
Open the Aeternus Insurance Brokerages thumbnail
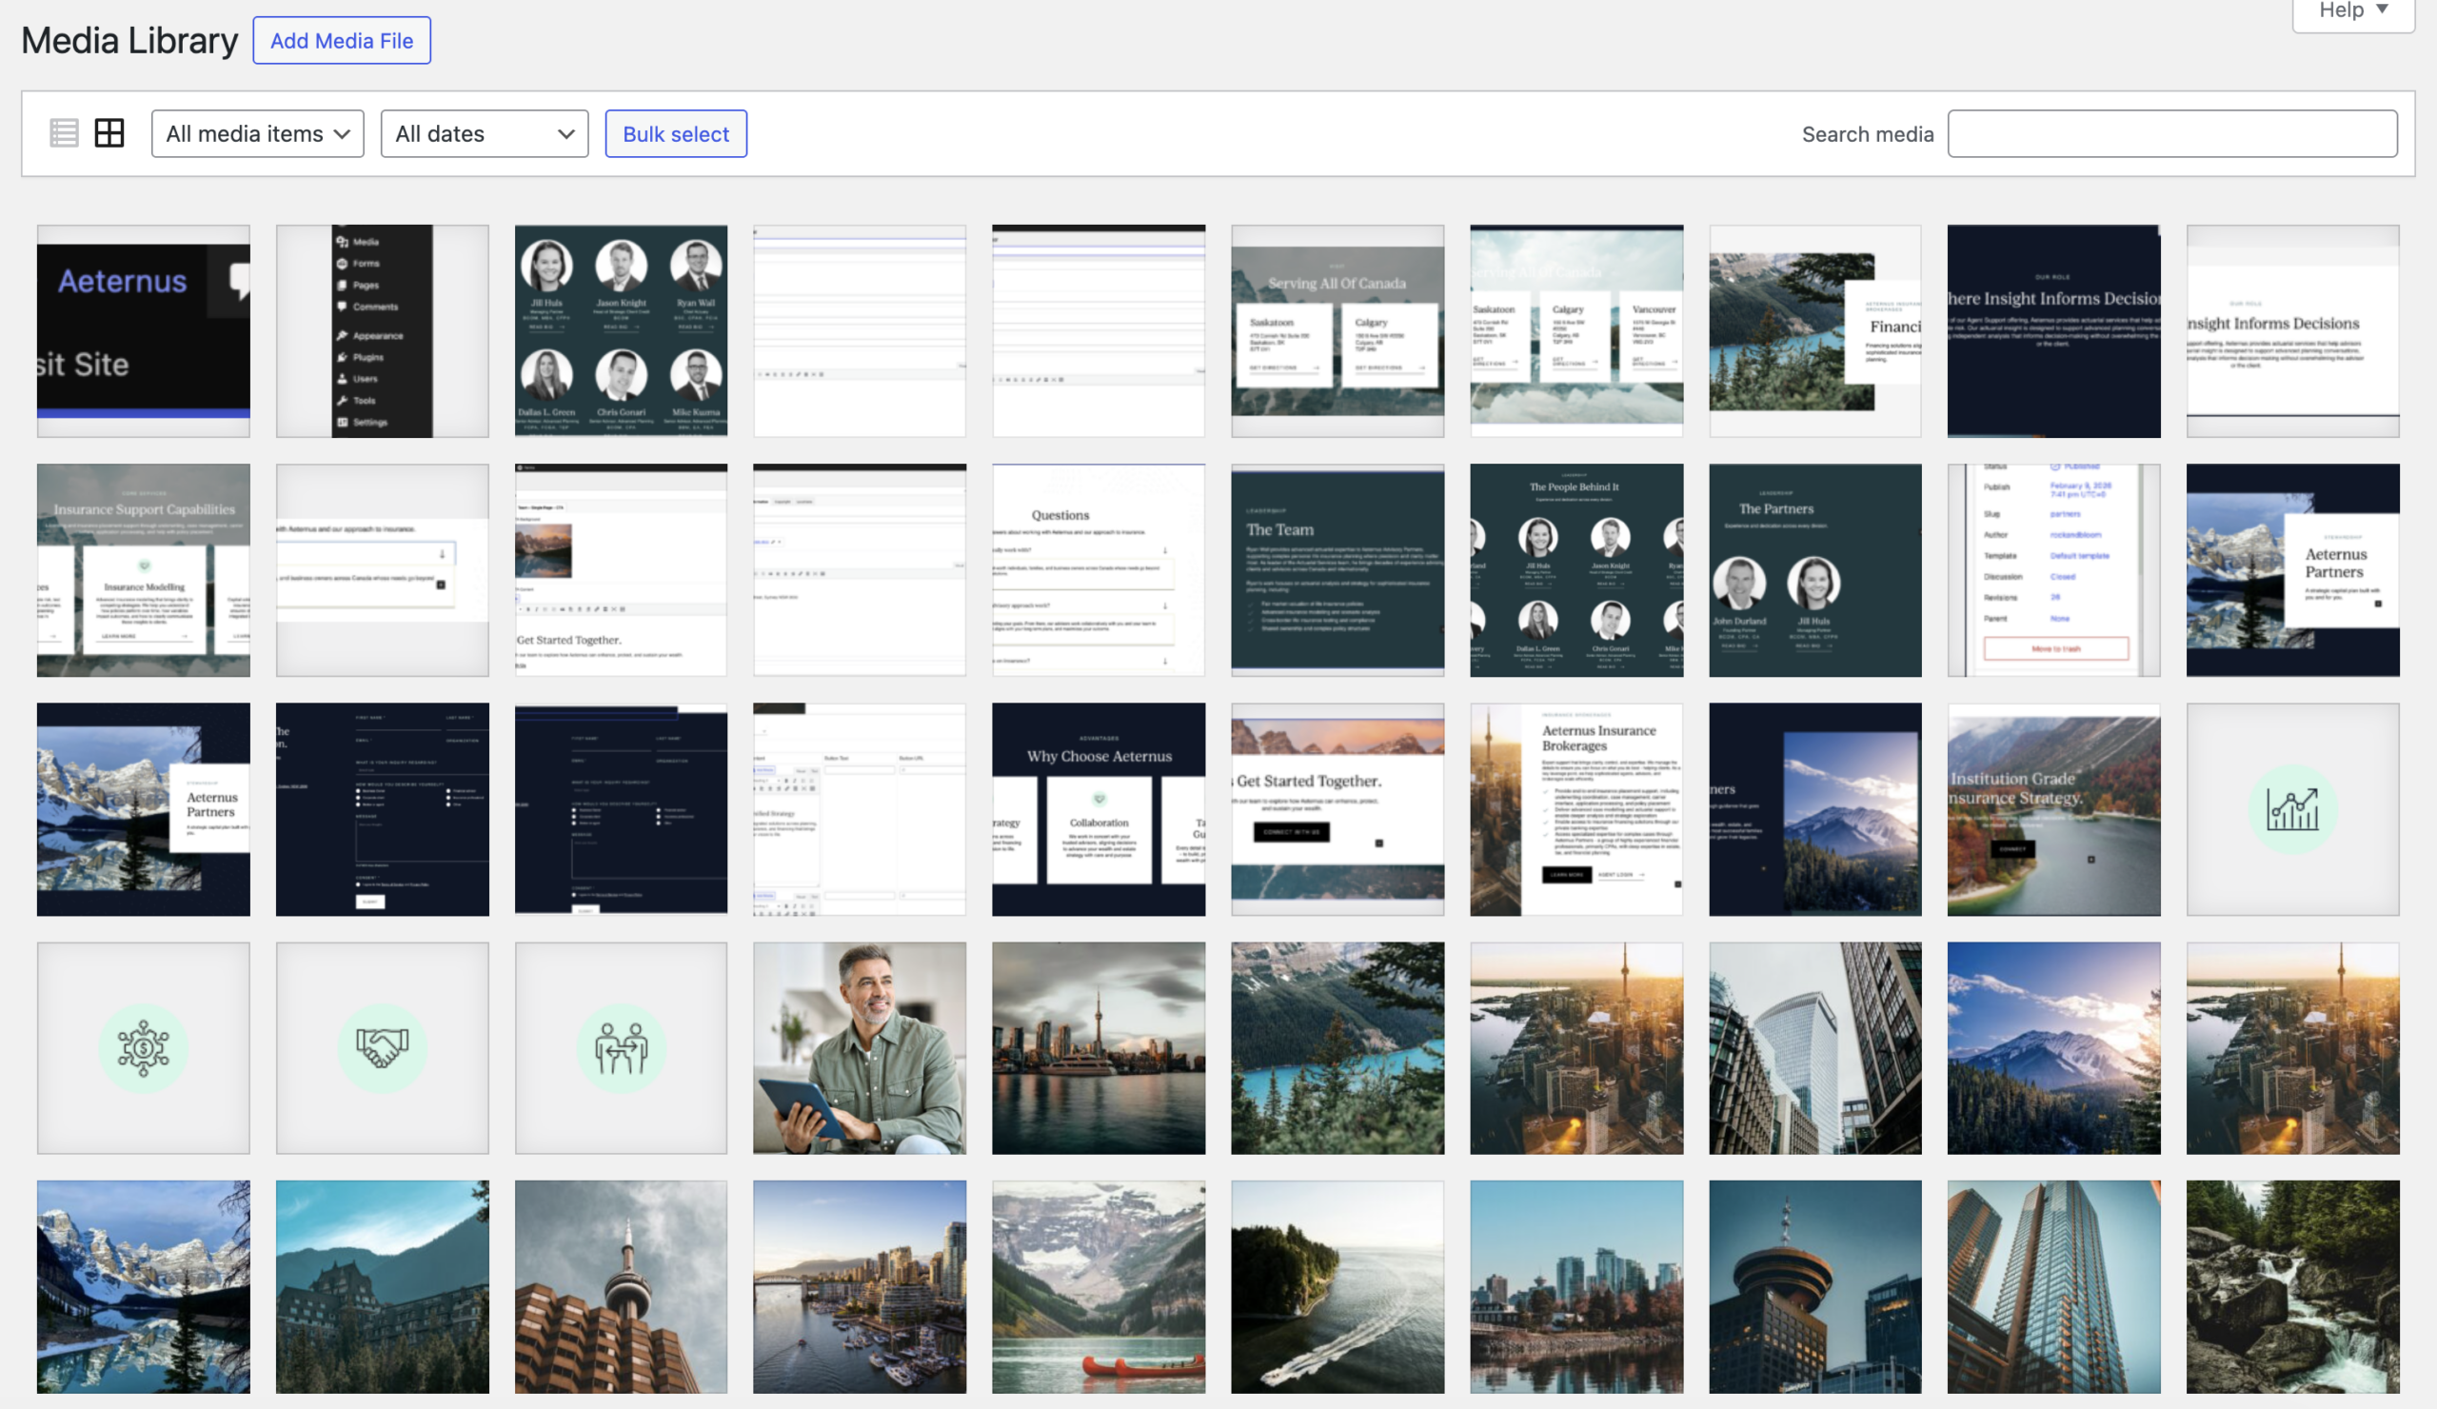pos(1575,808)
